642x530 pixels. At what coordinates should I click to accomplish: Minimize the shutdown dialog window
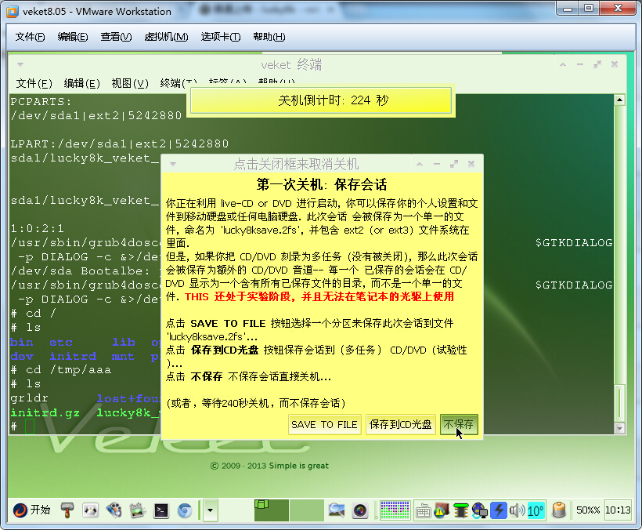[437, 165]
